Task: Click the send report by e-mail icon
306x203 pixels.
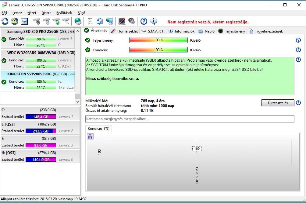Action: (x=100, y=21)
